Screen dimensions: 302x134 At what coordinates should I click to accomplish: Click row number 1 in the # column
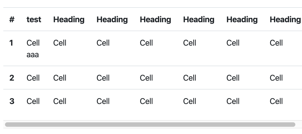pyautogui.click(x=11, y=43)
